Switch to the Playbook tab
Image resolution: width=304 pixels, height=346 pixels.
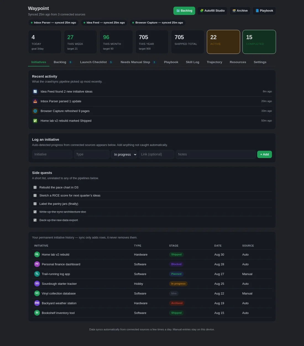(x=171, y=62)
